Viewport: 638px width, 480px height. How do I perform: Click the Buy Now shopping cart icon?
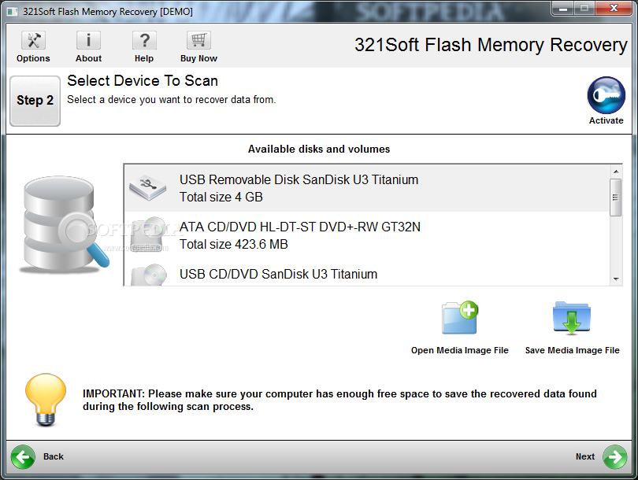pos(198,40)
